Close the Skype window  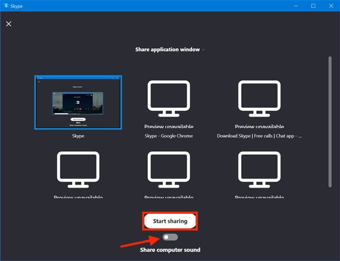point(331,6)
